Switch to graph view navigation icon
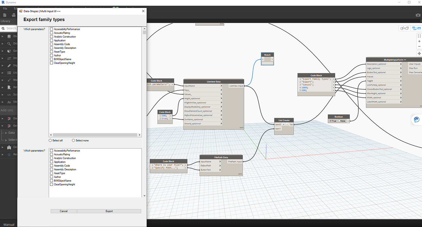The image size is (422, 227). point(416,28)
